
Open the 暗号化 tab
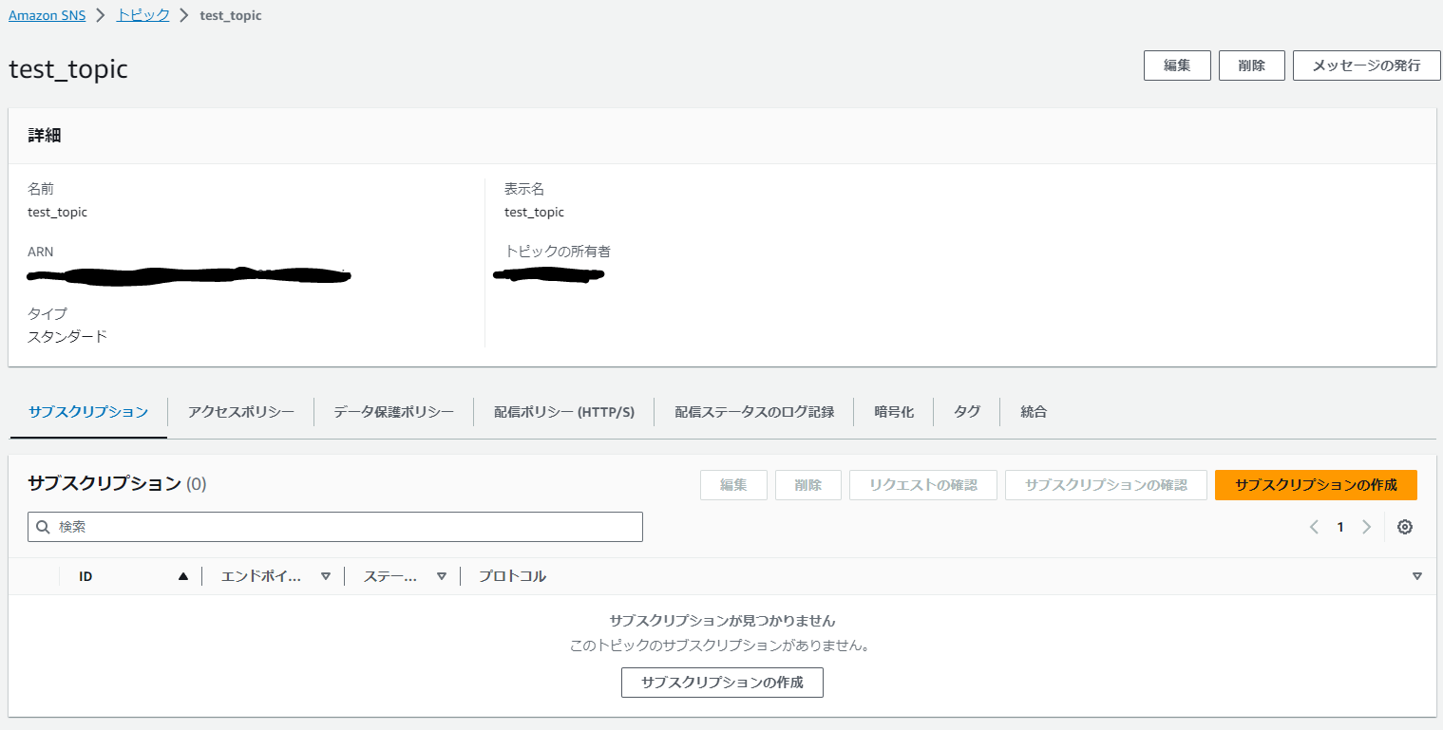click(893, 411)
